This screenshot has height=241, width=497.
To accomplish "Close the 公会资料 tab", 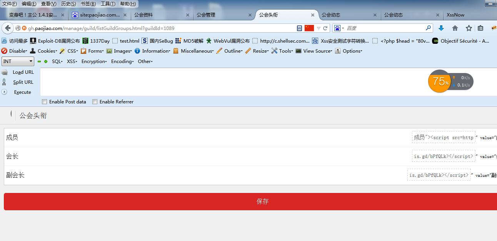I will point(188,15).
